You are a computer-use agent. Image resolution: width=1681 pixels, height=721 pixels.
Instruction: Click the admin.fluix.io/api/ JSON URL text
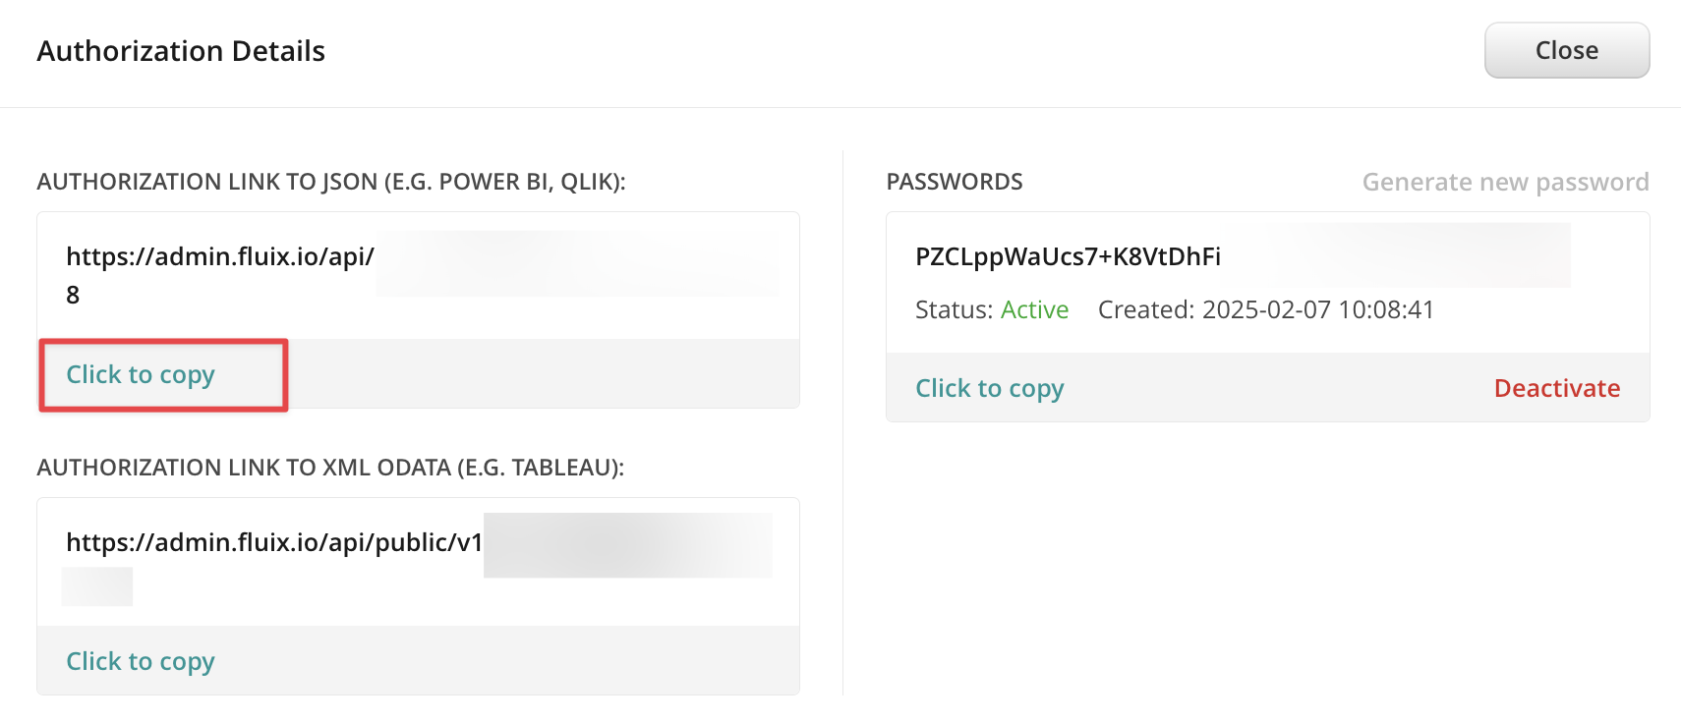tap(220, 256)
